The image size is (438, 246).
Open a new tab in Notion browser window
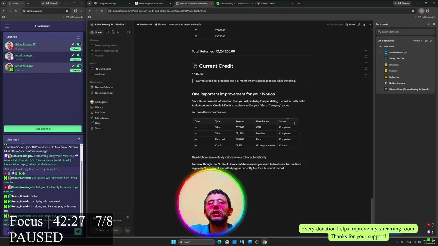[x=299, y=3]
